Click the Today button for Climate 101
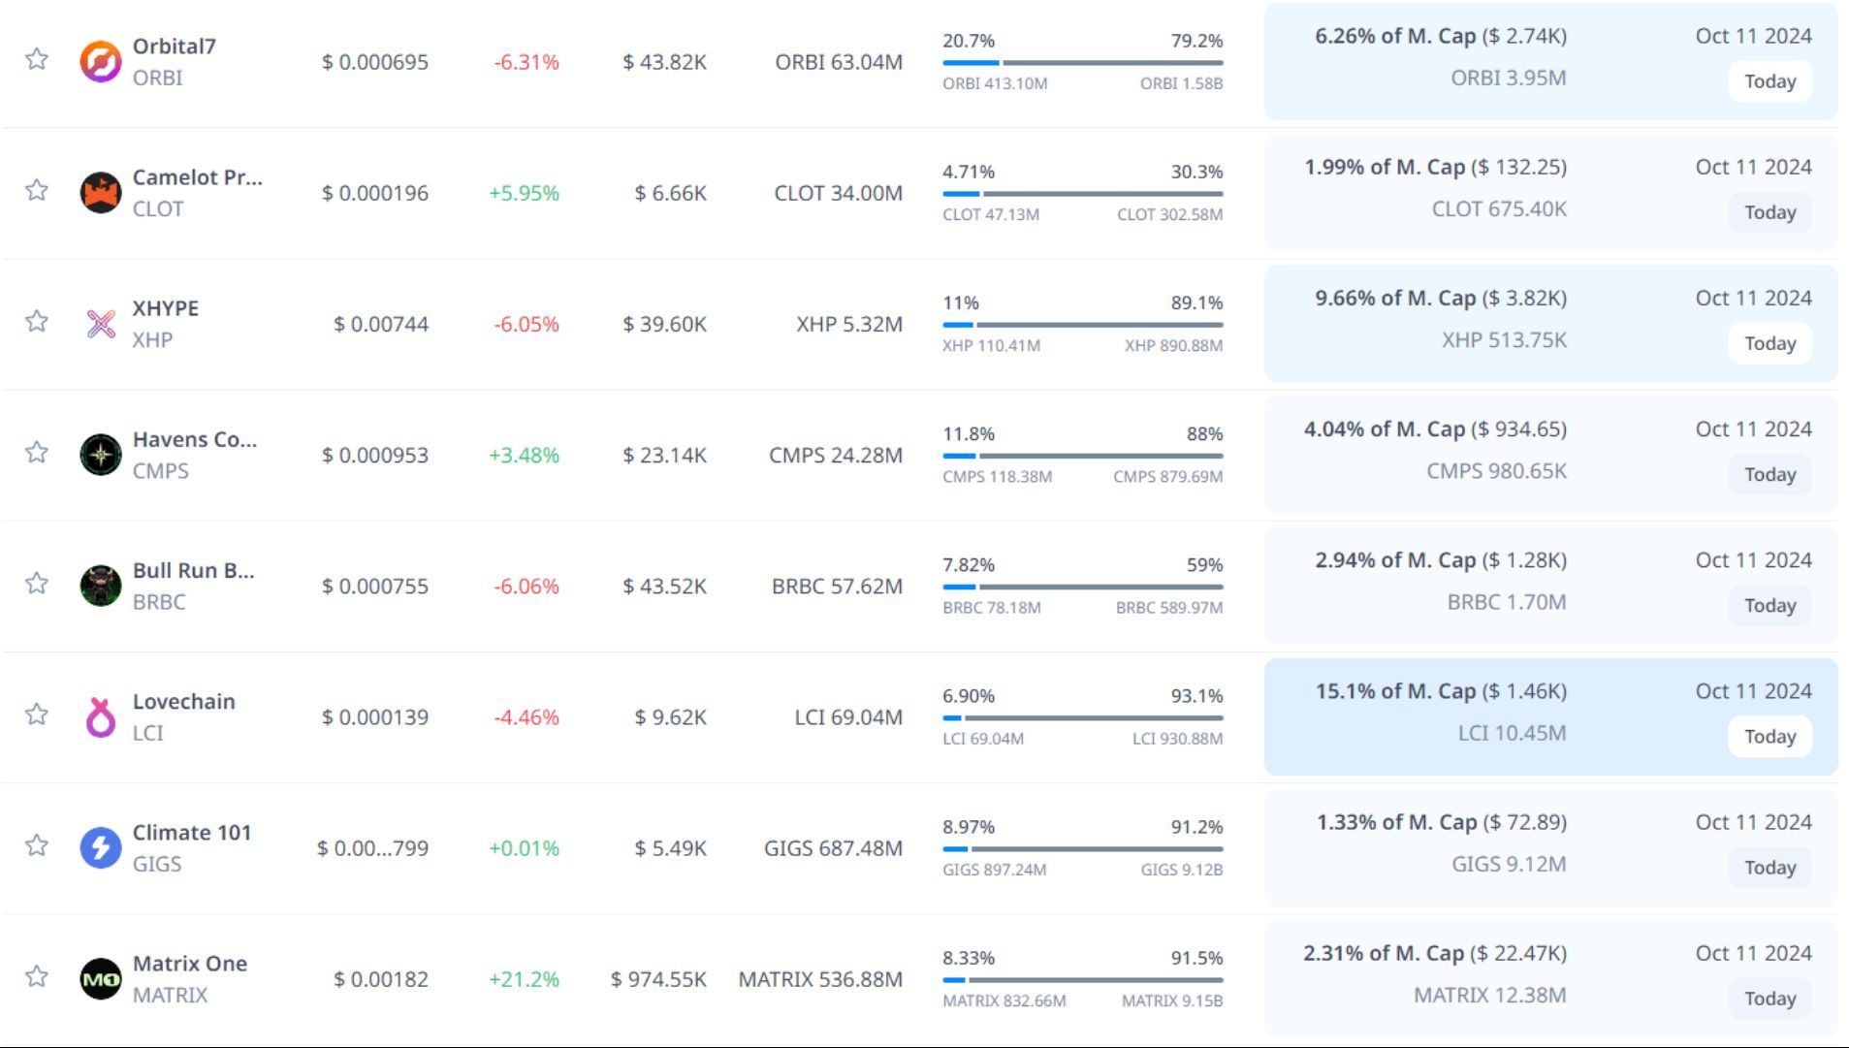The width and height of the screenshot is (1849, 1048). [x=1769, y=868]
